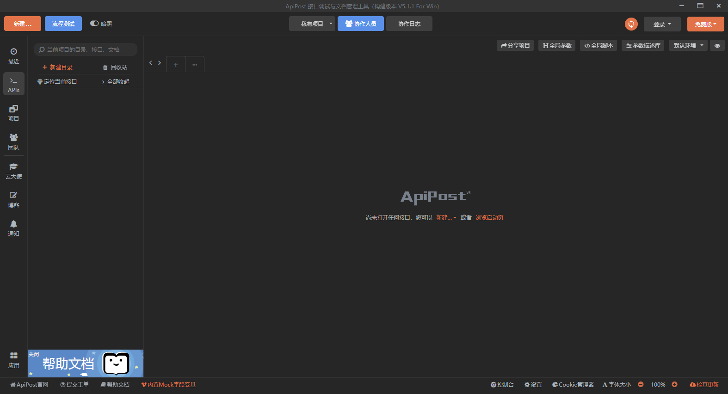Open the center 新建... dropdown link

446,218
